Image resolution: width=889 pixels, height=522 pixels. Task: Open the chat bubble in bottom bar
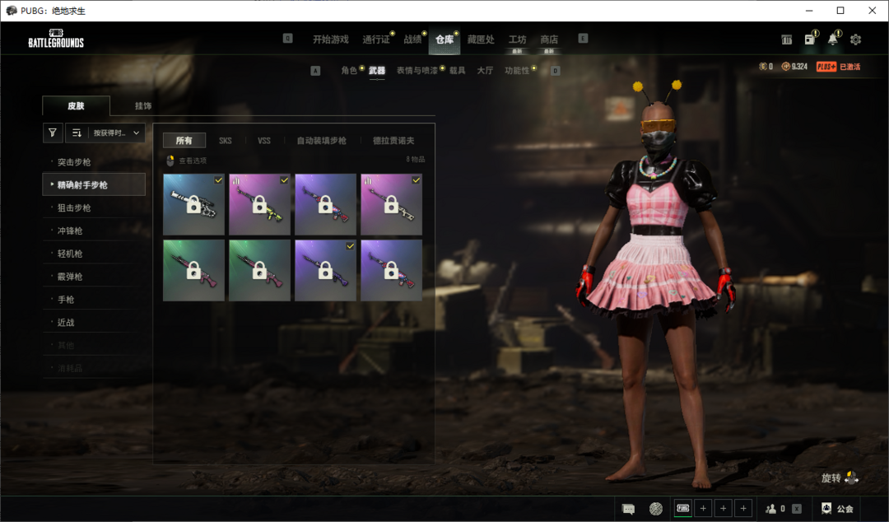point(628,508)
